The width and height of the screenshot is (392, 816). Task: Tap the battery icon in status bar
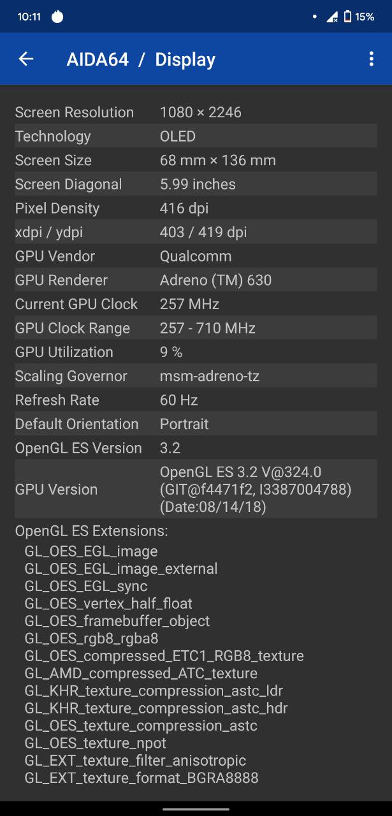coord(347,17)
